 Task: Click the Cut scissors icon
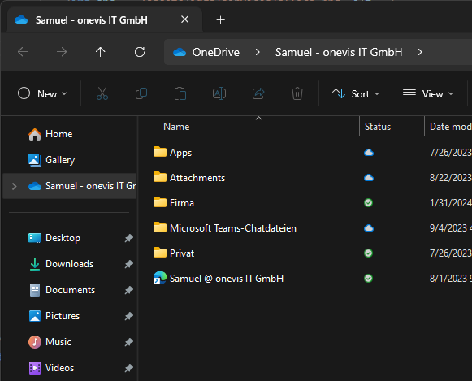pyautogui.click(x=102, y=93)
